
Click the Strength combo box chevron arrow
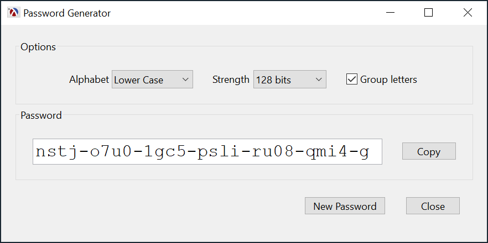[319, 80]
